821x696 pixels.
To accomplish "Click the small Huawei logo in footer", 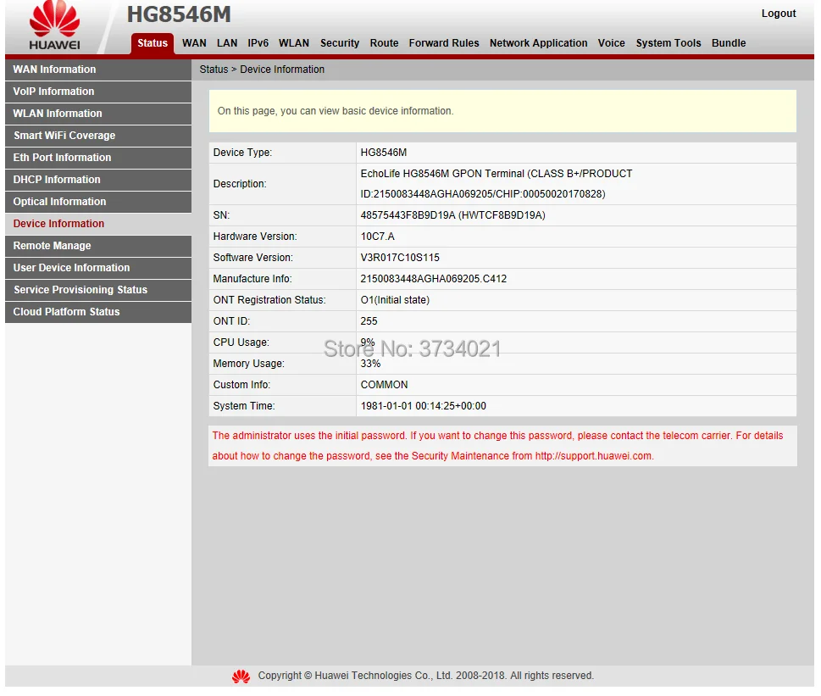I will coord(241,677).
